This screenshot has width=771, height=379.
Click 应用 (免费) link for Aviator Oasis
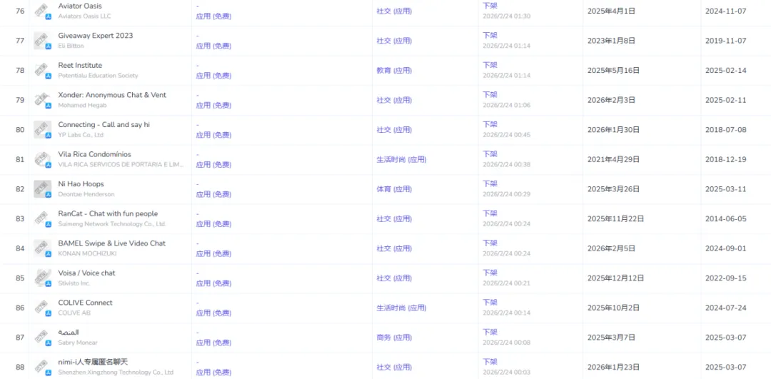tap(213, 16)
